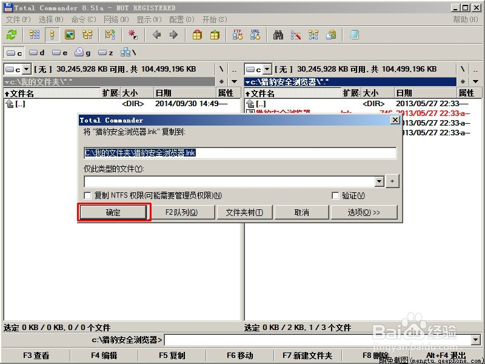485x364 pixels.
Task: Select drive c in drive button bar
Action: coord(14,53)
